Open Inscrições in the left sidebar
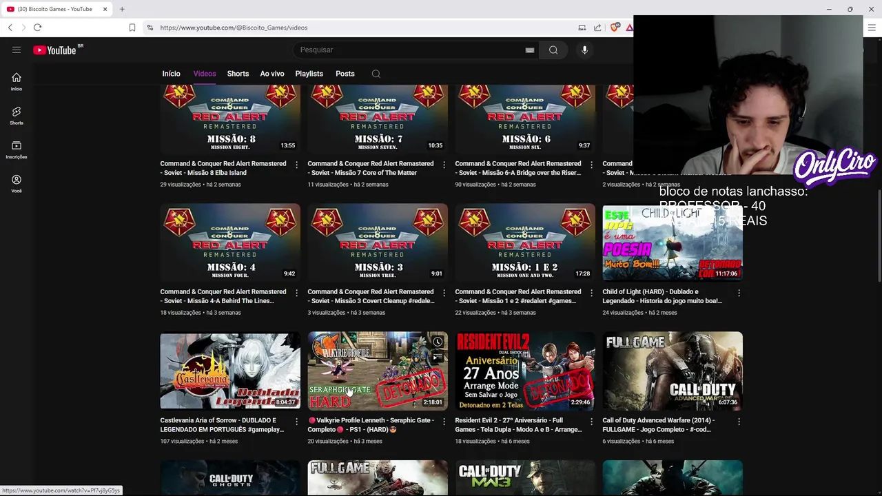This screenshot has height=496, width=882. 17,149
